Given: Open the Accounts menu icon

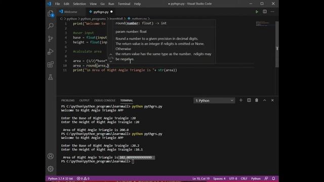Looking at the screenshot, I should coord(51,156).
